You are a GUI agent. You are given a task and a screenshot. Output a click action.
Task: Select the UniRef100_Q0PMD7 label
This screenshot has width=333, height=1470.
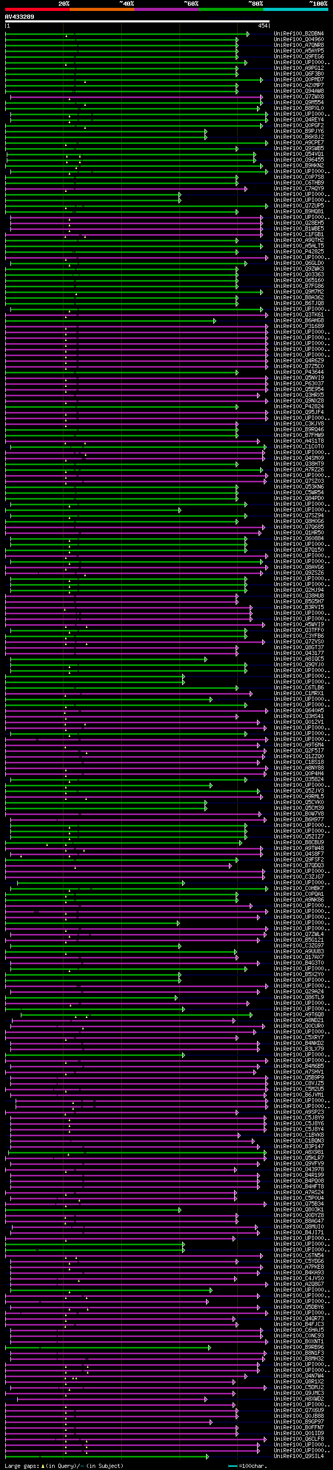299,79
